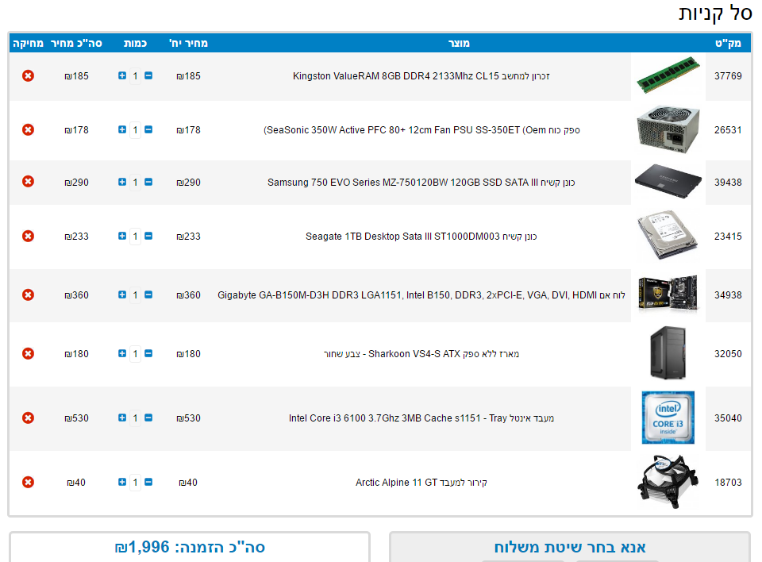Open the Intel Core i3 inside logo image

[x=668, y=418]
